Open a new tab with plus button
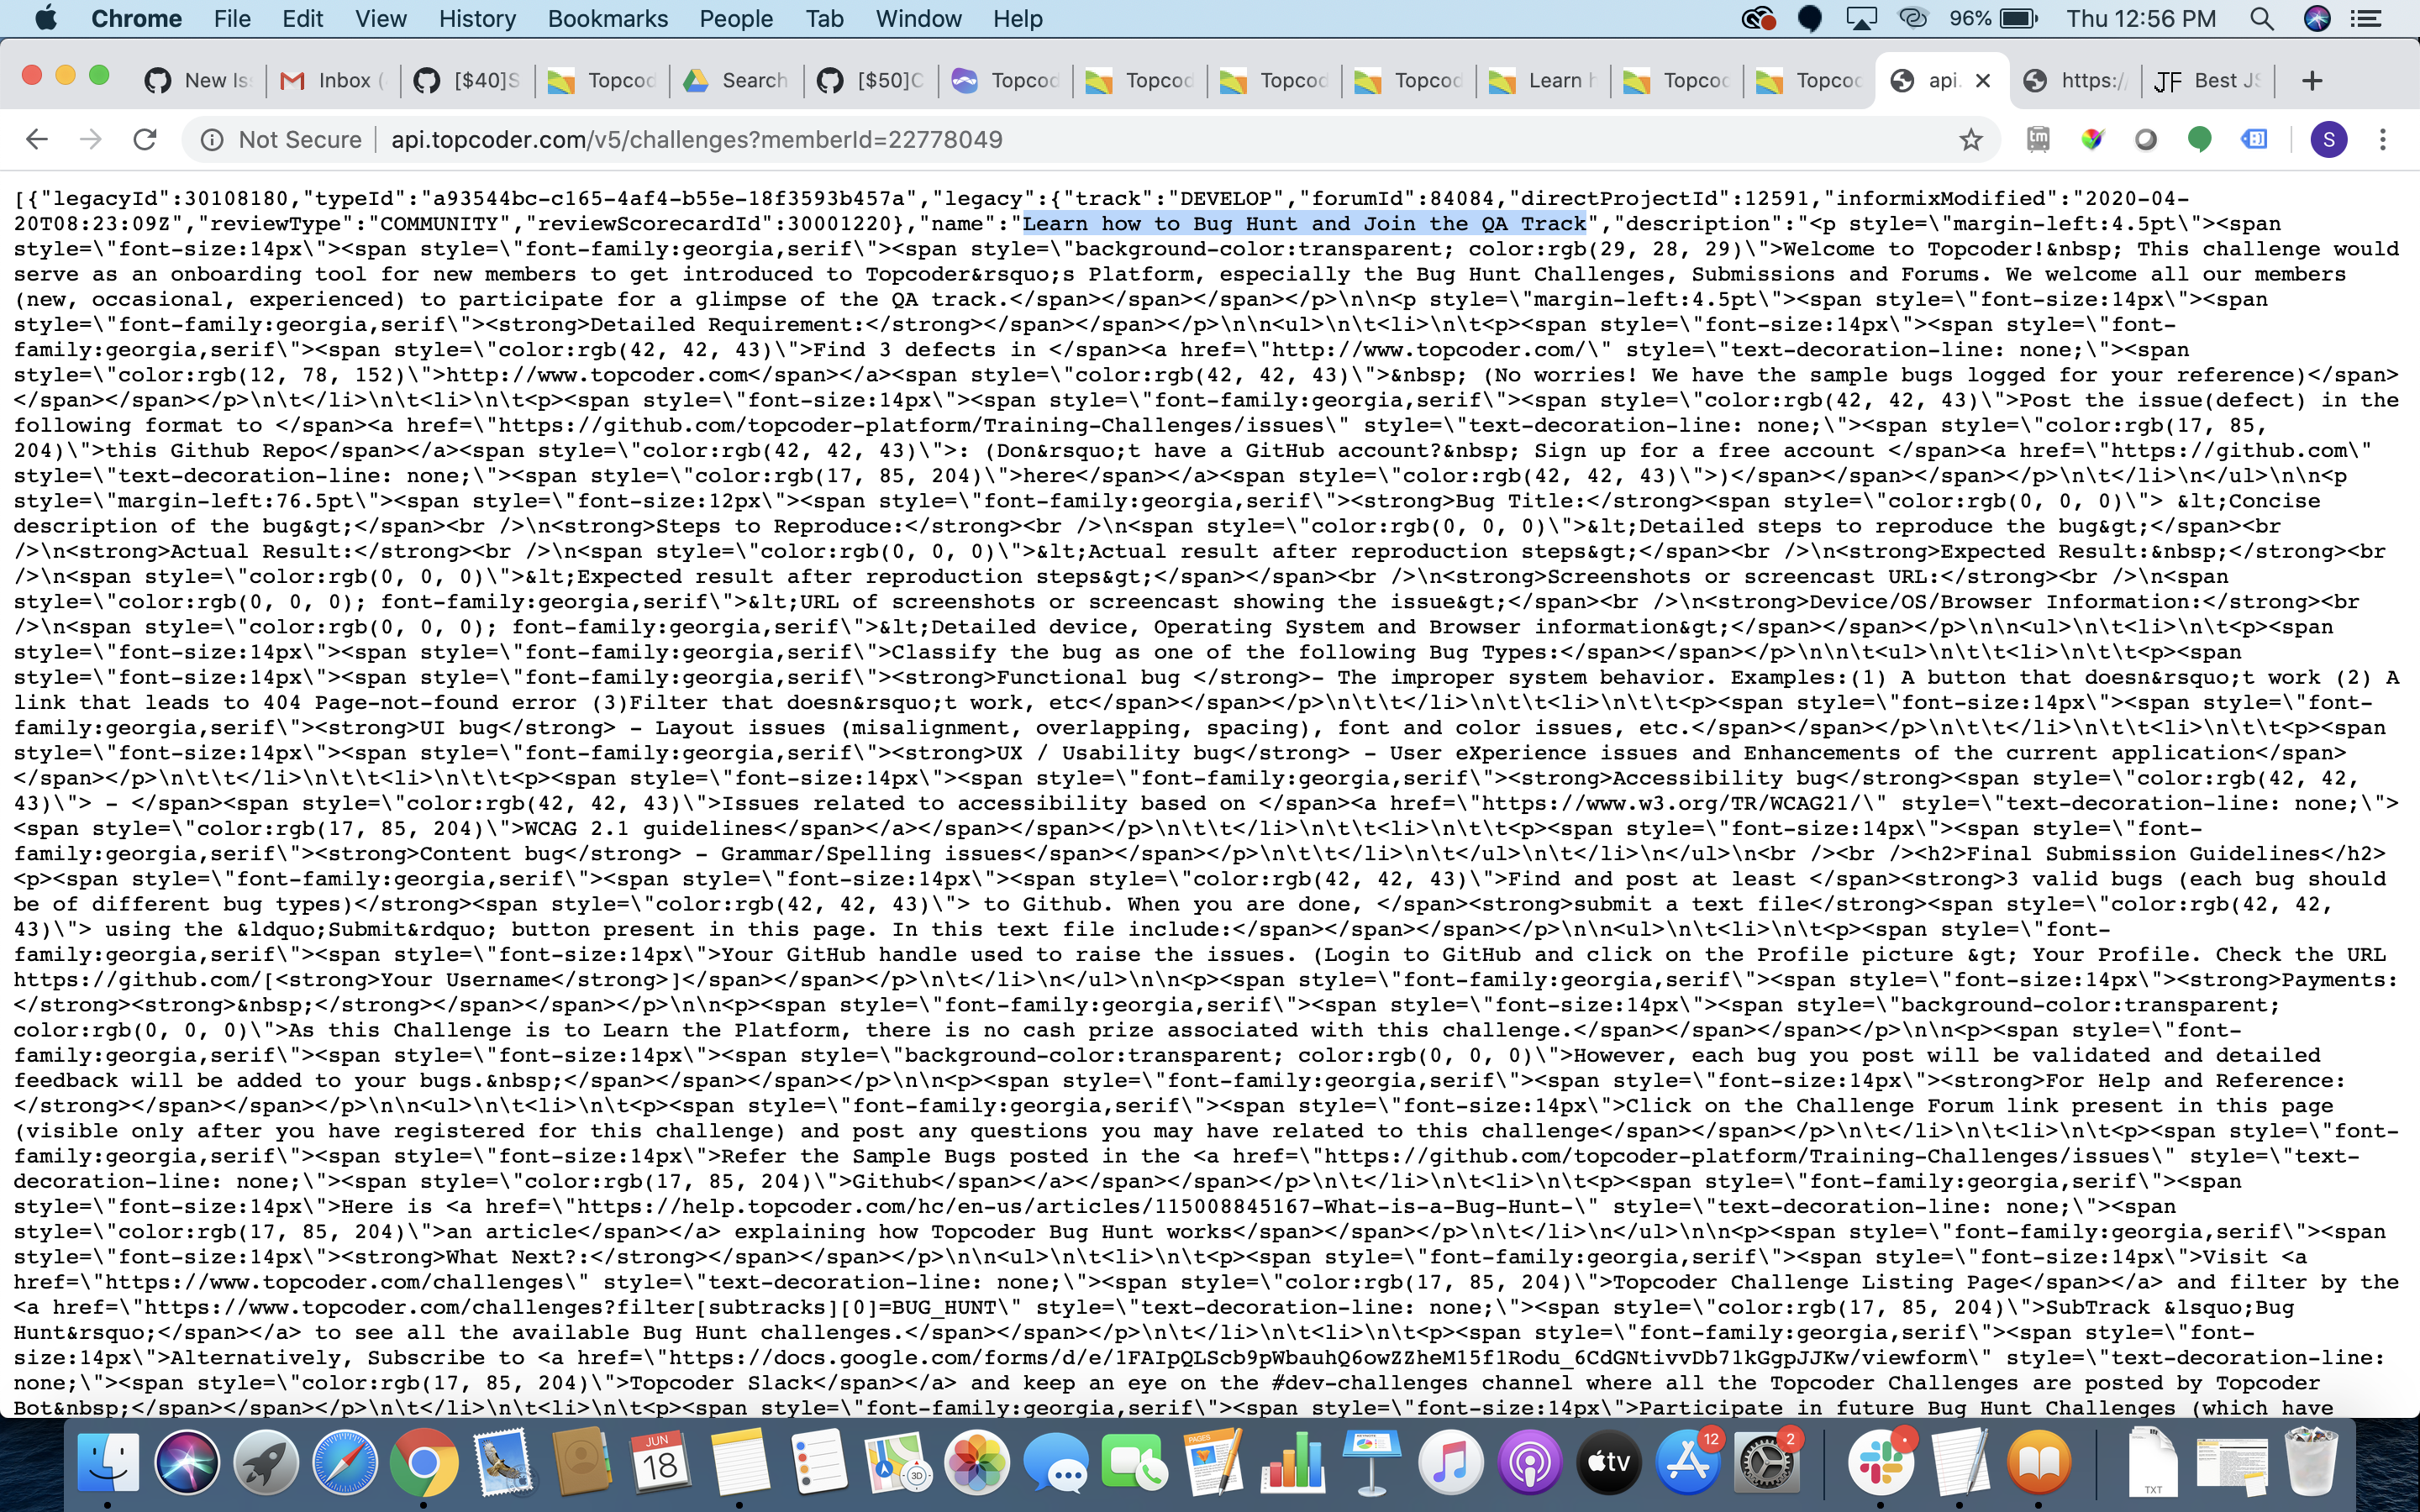Viewport: 2420px width, 1512px height. [x=2312, y=81]
